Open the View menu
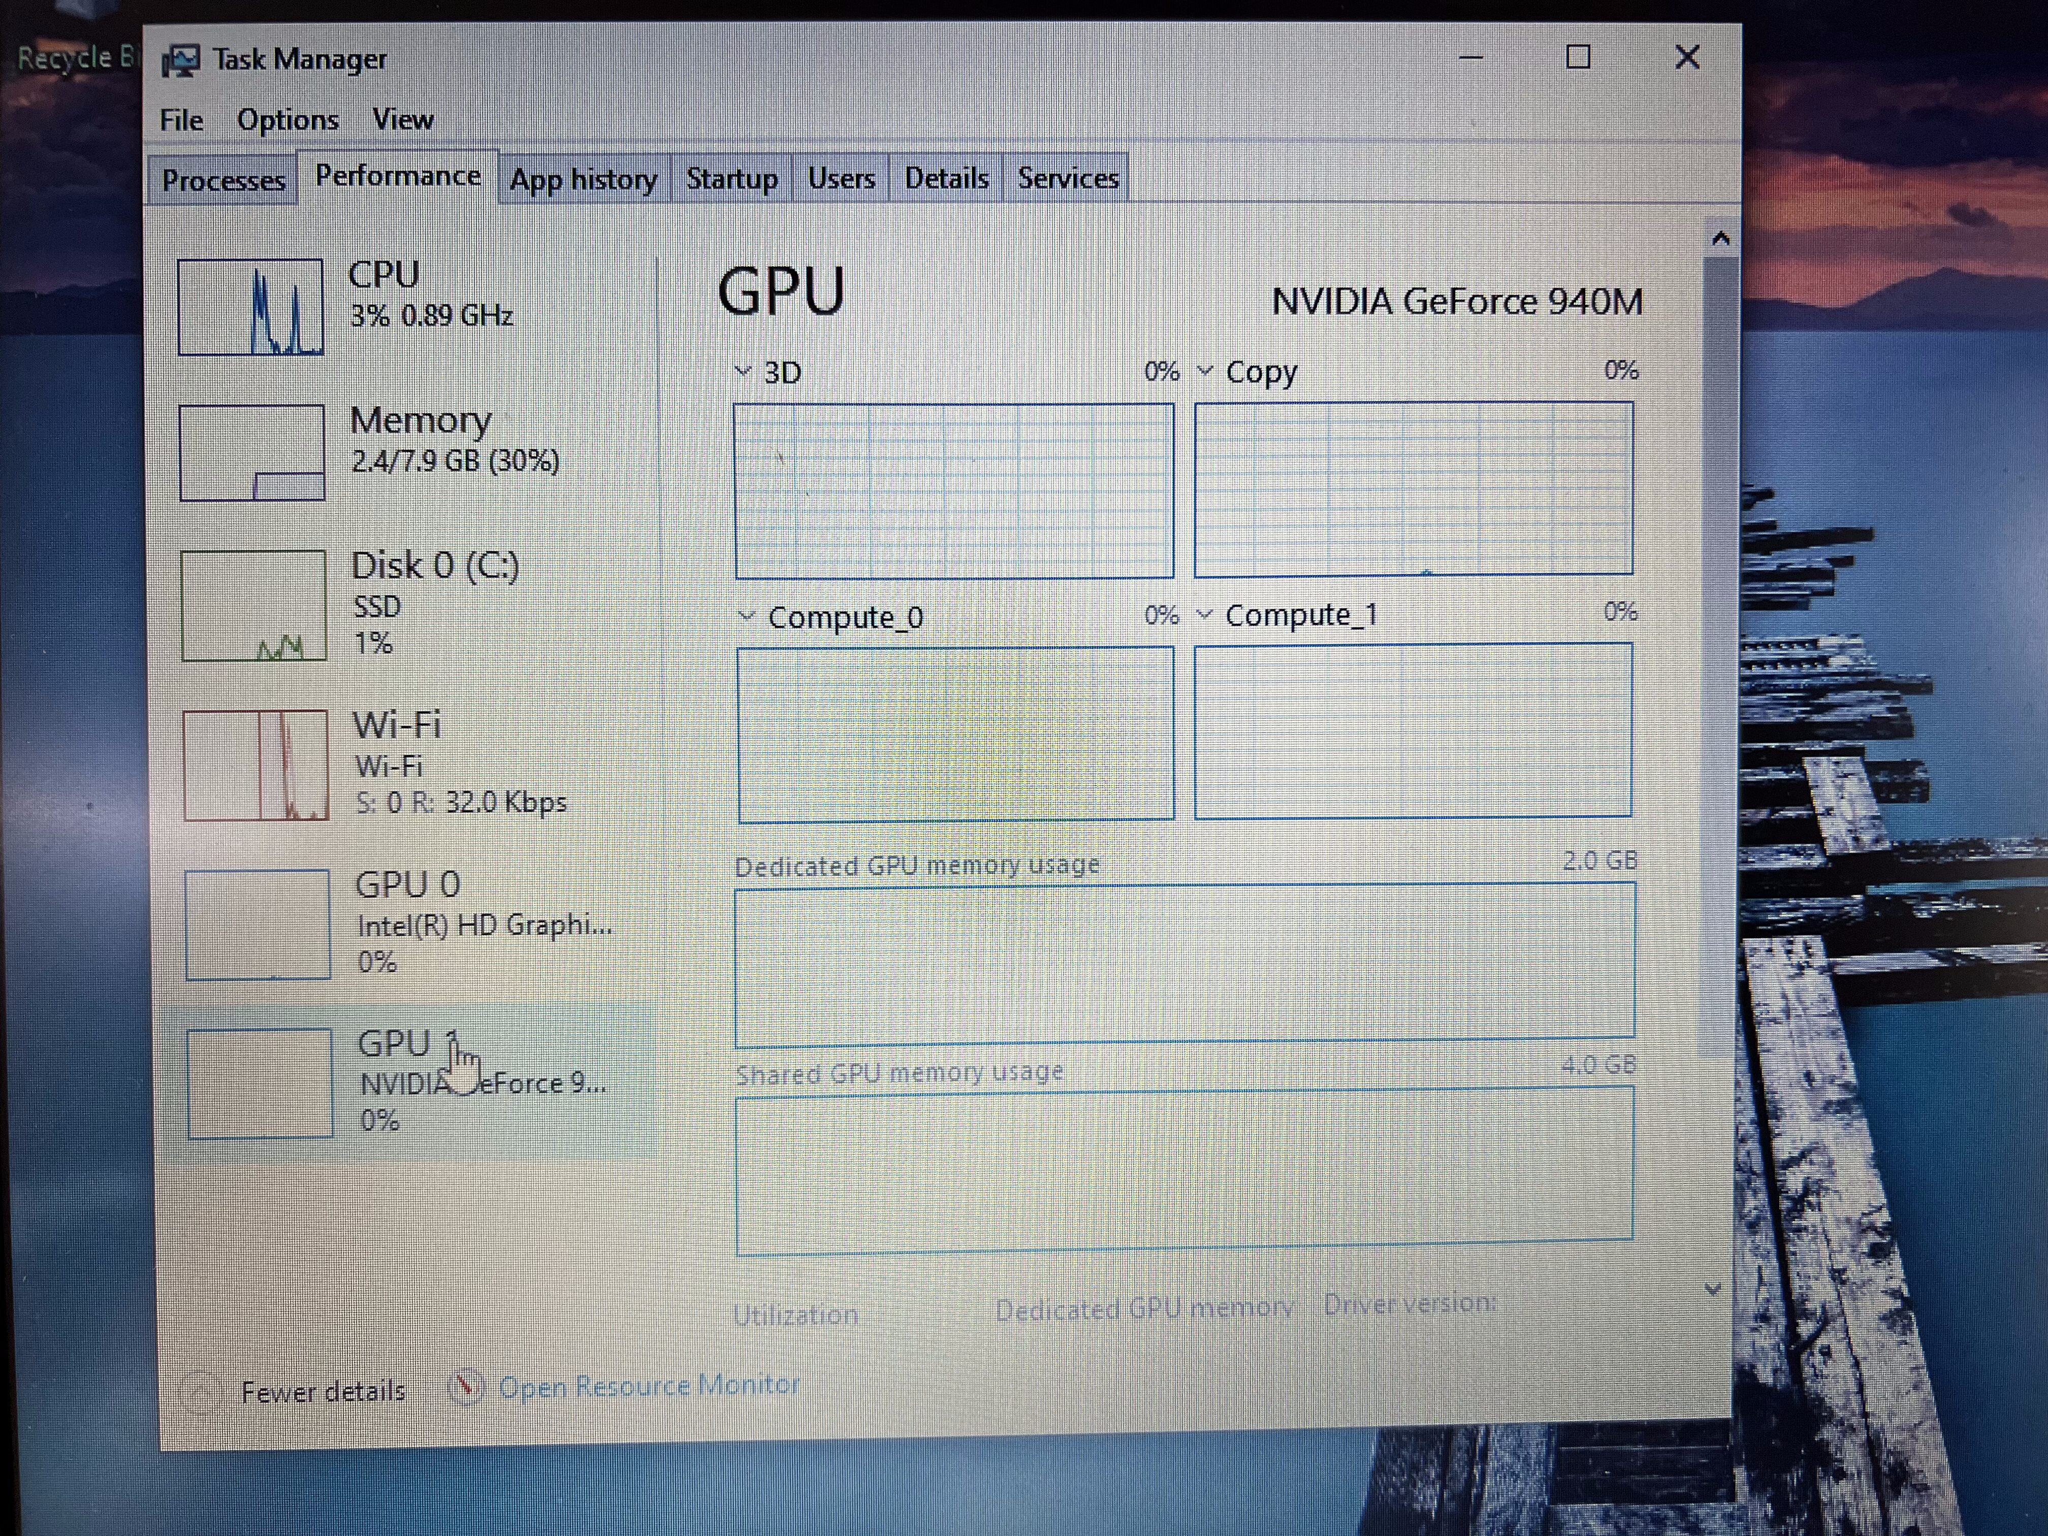2048x1536 pixels. [403, 119]
